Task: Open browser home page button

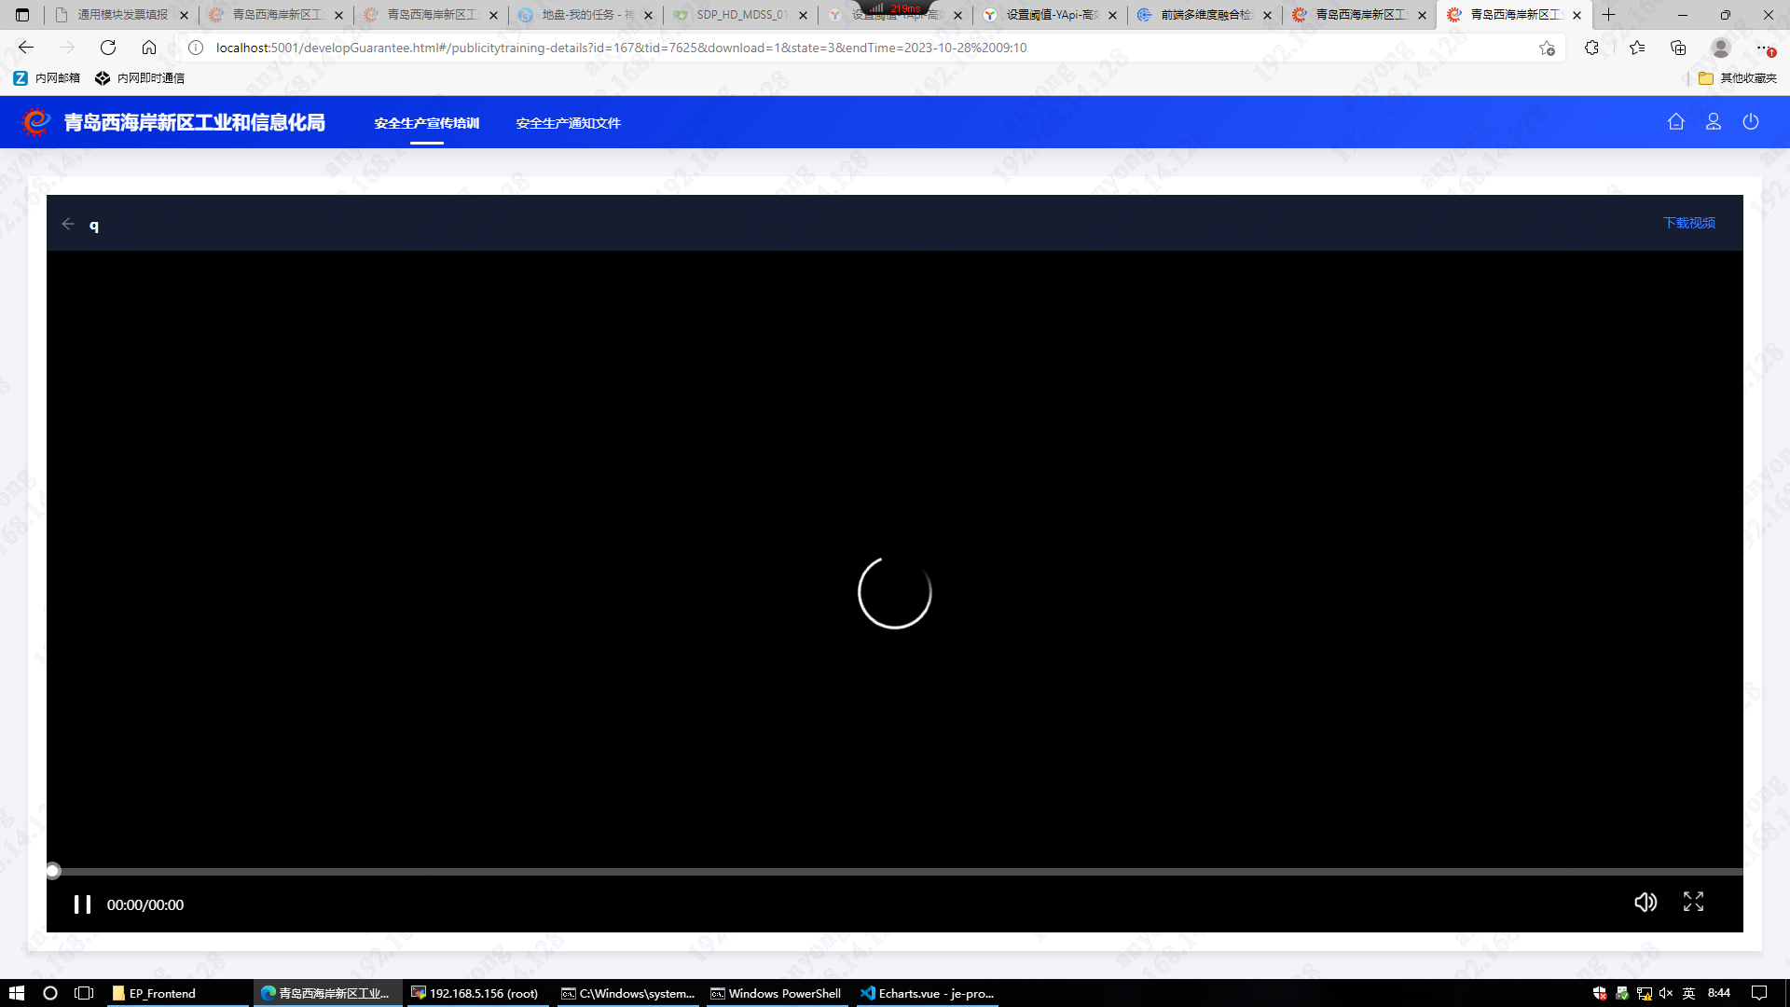Action: pos(149,48)
